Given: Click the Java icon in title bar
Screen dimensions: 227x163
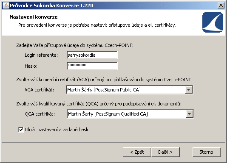Looking at the screenshot, I should click(6, 6).
